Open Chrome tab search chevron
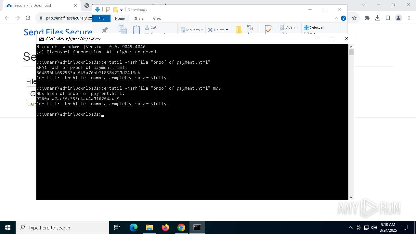The width and height of the screenshot is (416, 234). pos(364,5)
